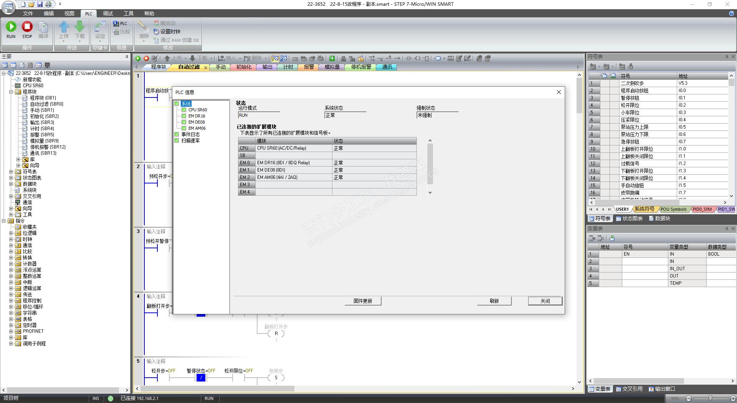Expand the 数据块 node in project tree
Screen dimensions: 737x403
[11, 184]
